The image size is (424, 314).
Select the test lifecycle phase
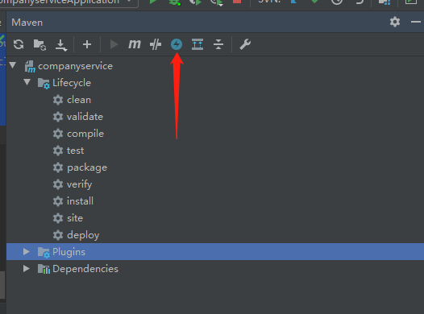pyautogui.click(x=76, y=151)
